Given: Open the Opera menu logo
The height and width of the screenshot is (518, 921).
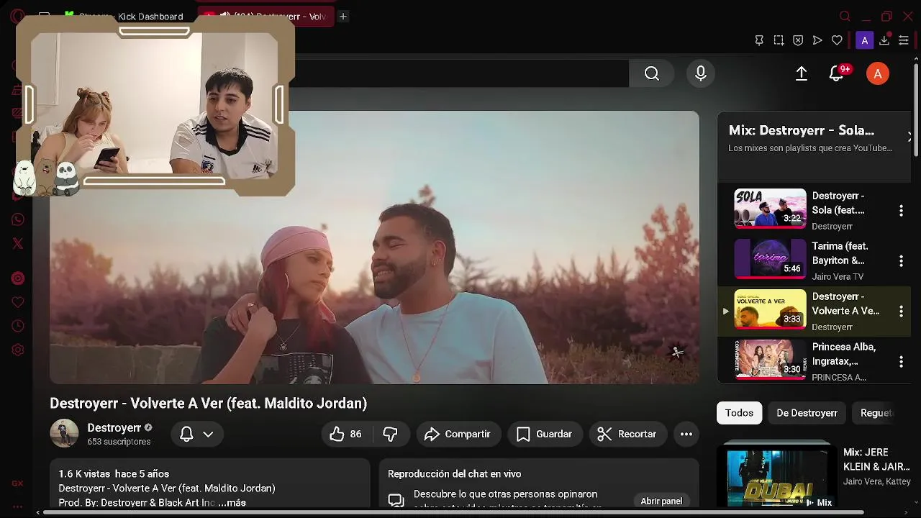Looking at the screenshot, I should tap(17, 16).
